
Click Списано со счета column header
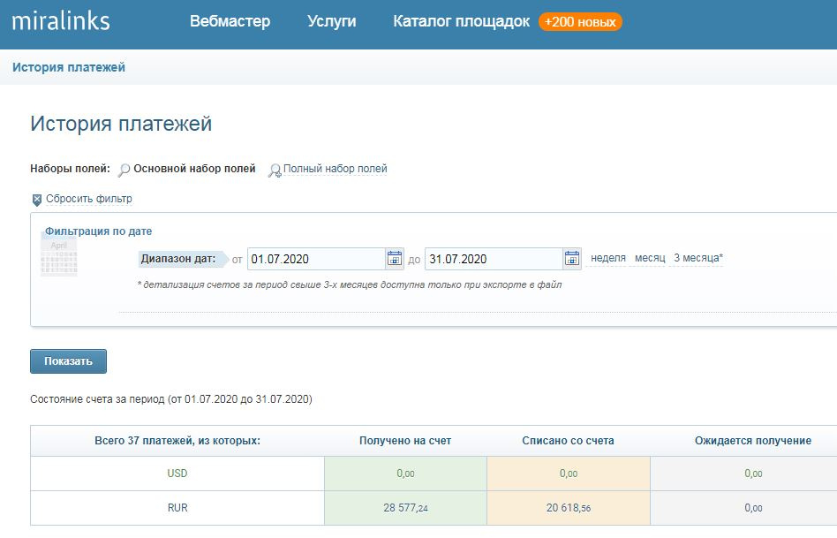coord(568,441)
